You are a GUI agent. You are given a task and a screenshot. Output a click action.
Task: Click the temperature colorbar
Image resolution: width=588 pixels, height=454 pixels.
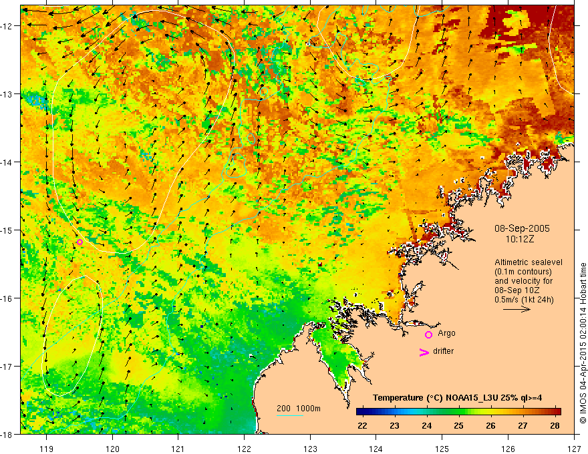pyautogui.click(x=458, y=411)
